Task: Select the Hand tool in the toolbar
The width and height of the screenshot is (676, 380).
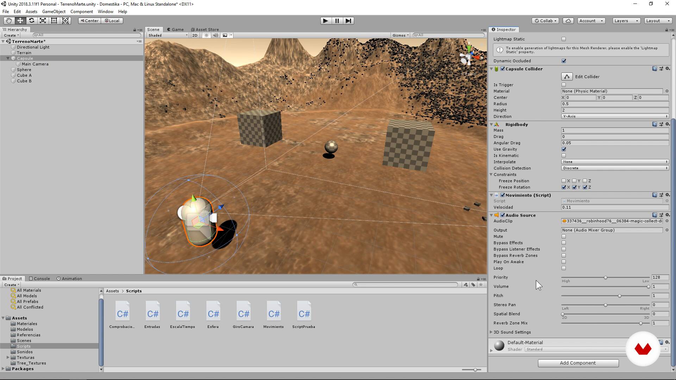Action: (9, 21)
